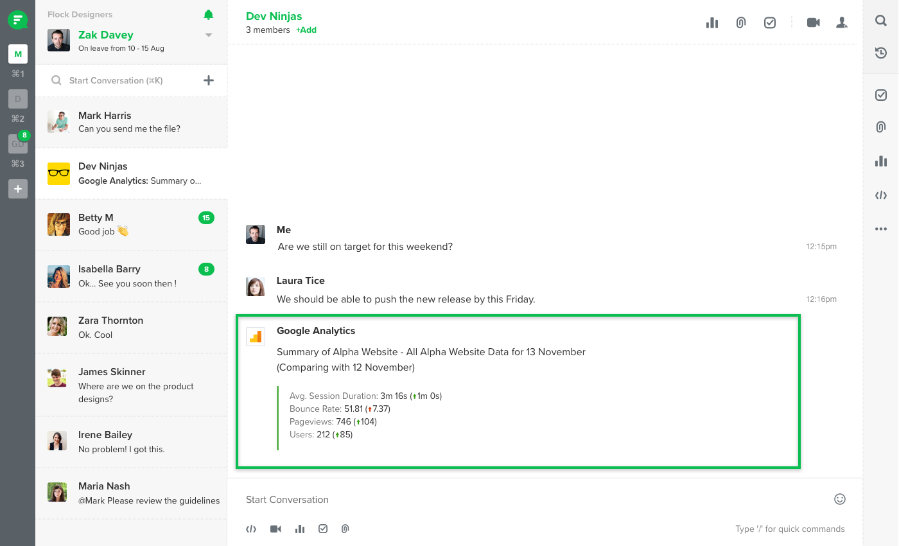Viewport: 899px width, 546px height.
Task: Attach a file from message toolbar
Action: click(345, 529)
